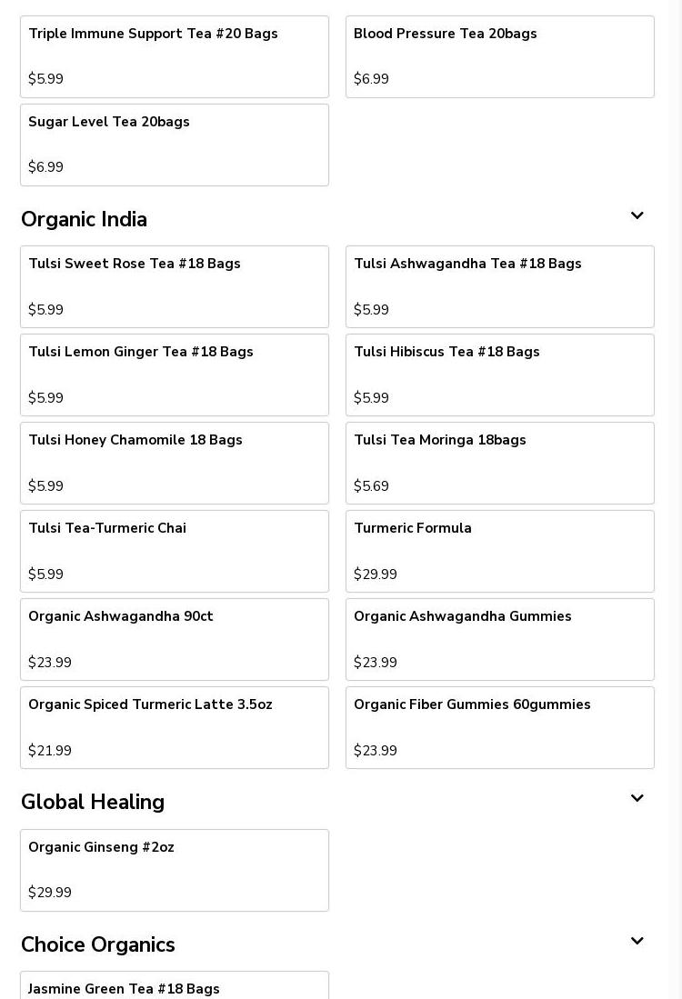Select Blood Pressure Tea 20bags card
The image size is (682, 999).
click(500, 56)
